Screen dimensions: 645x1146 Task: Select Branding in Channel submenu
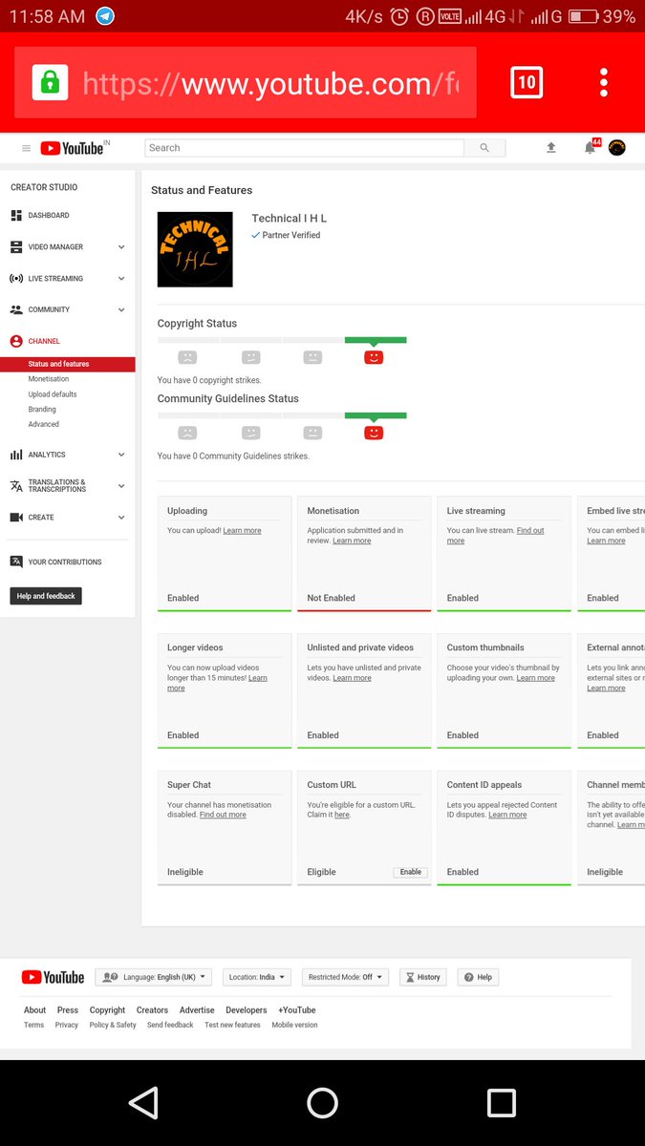coord(42,410)
